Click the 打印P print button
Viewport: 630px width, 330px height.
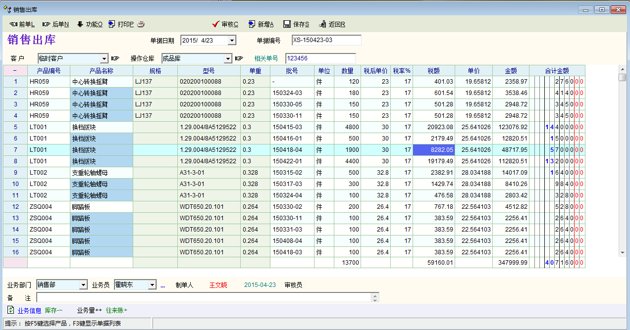tap(121, 24)
